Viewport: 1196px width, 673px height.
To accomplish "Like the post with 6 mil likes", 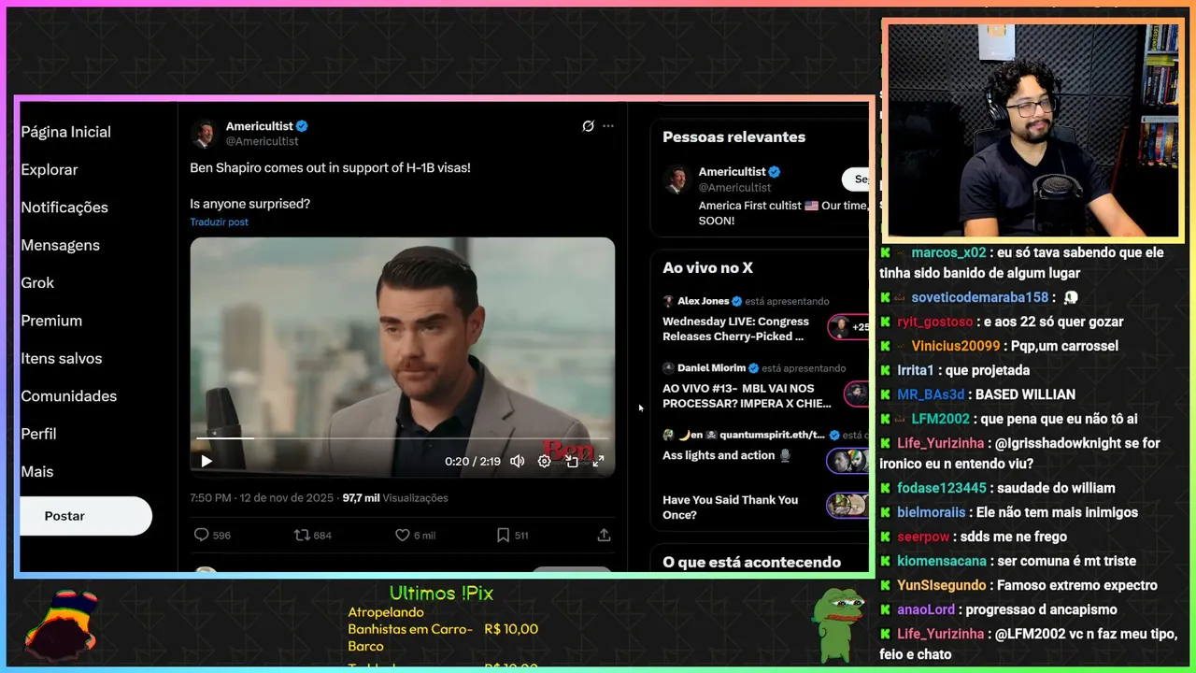I will 403,535.
